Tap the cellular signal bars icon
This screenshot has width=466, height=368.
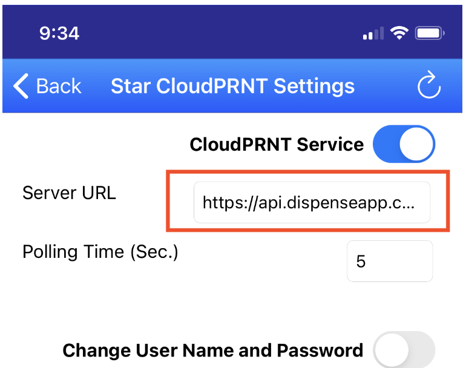pos(372,34)
